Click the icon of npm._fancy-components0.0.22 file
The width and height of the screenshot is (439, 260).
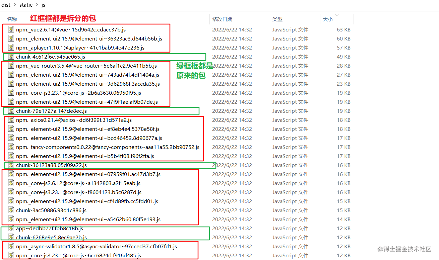coord(11,147)
